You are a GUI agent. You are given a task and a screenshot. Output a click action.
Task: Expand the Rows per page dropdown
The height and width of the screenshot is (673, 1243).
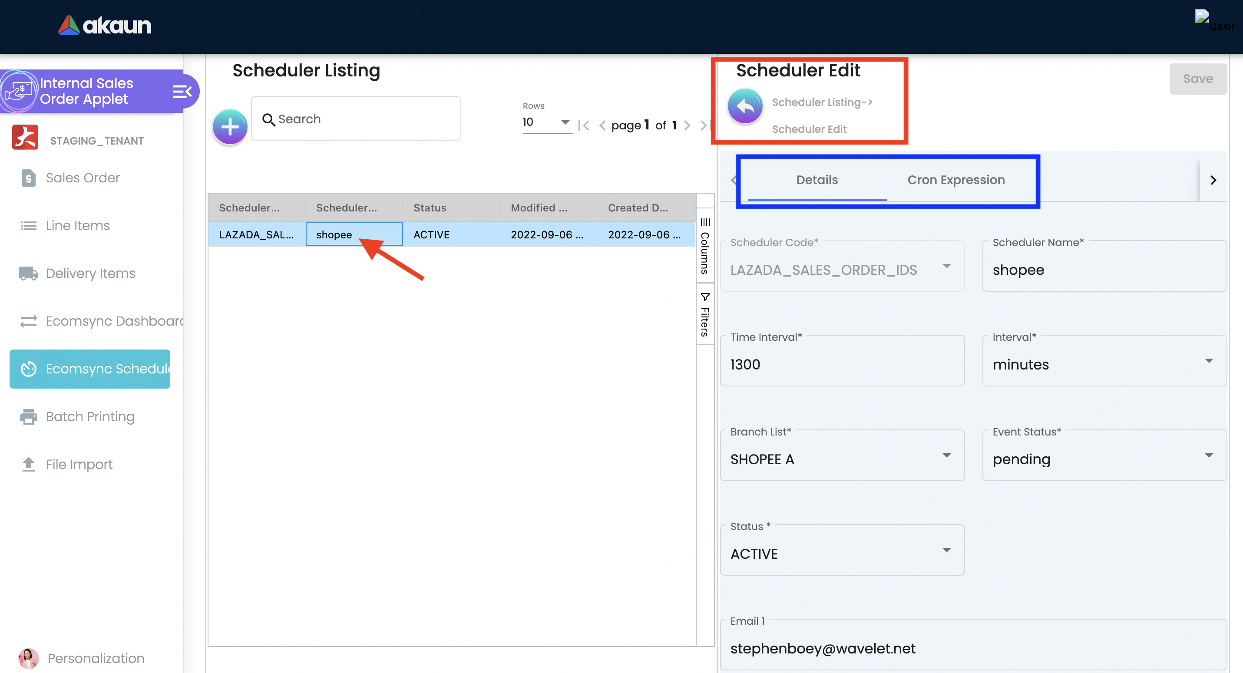click(x=547, y=122)
